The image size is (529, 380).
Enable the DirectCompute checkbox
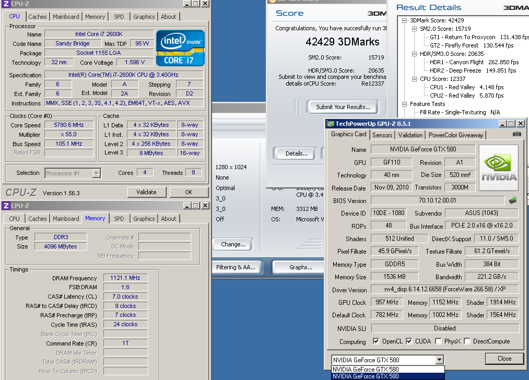(x=467, y=341)
